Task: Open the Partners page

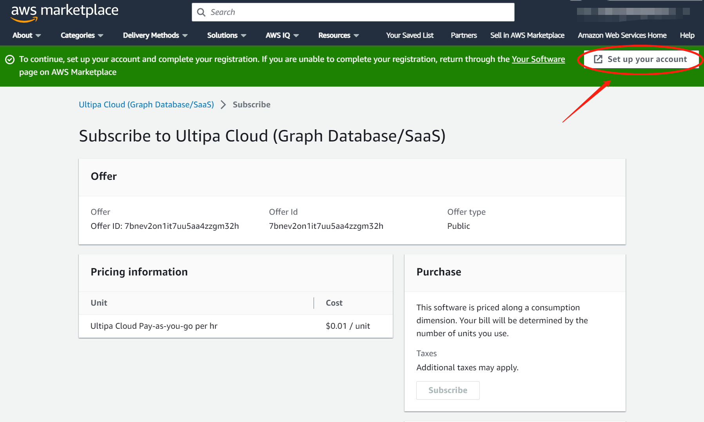Action: (464, 35)
